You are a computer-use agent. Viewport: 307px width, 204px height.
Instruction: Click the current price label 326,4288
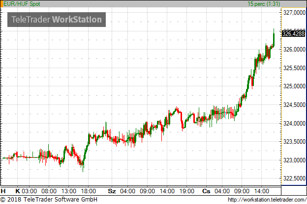point(294,33)
